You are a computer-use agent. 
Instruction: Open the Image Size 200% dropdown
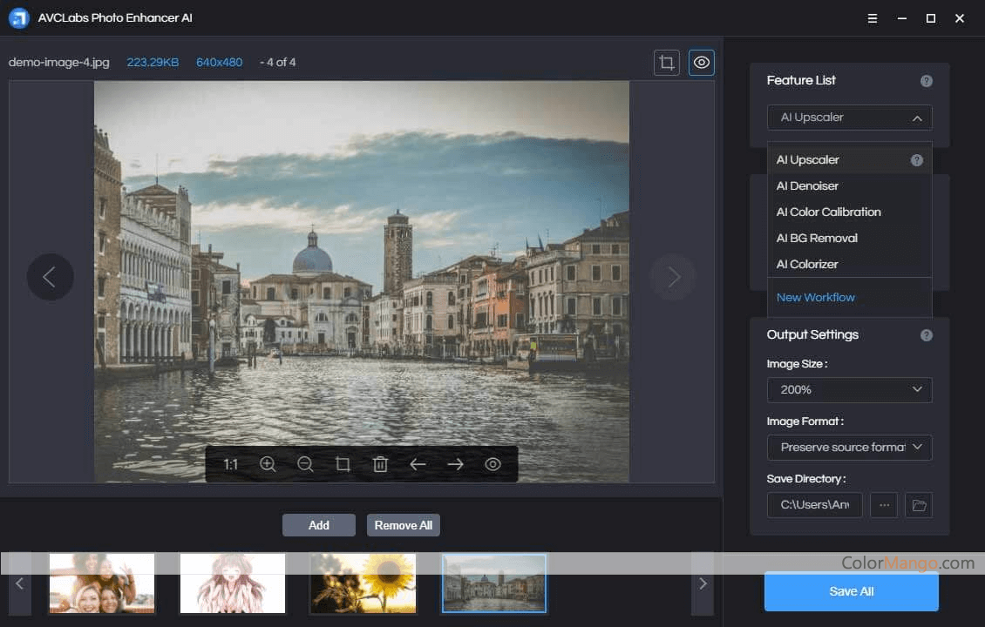(x=849, y=389)
